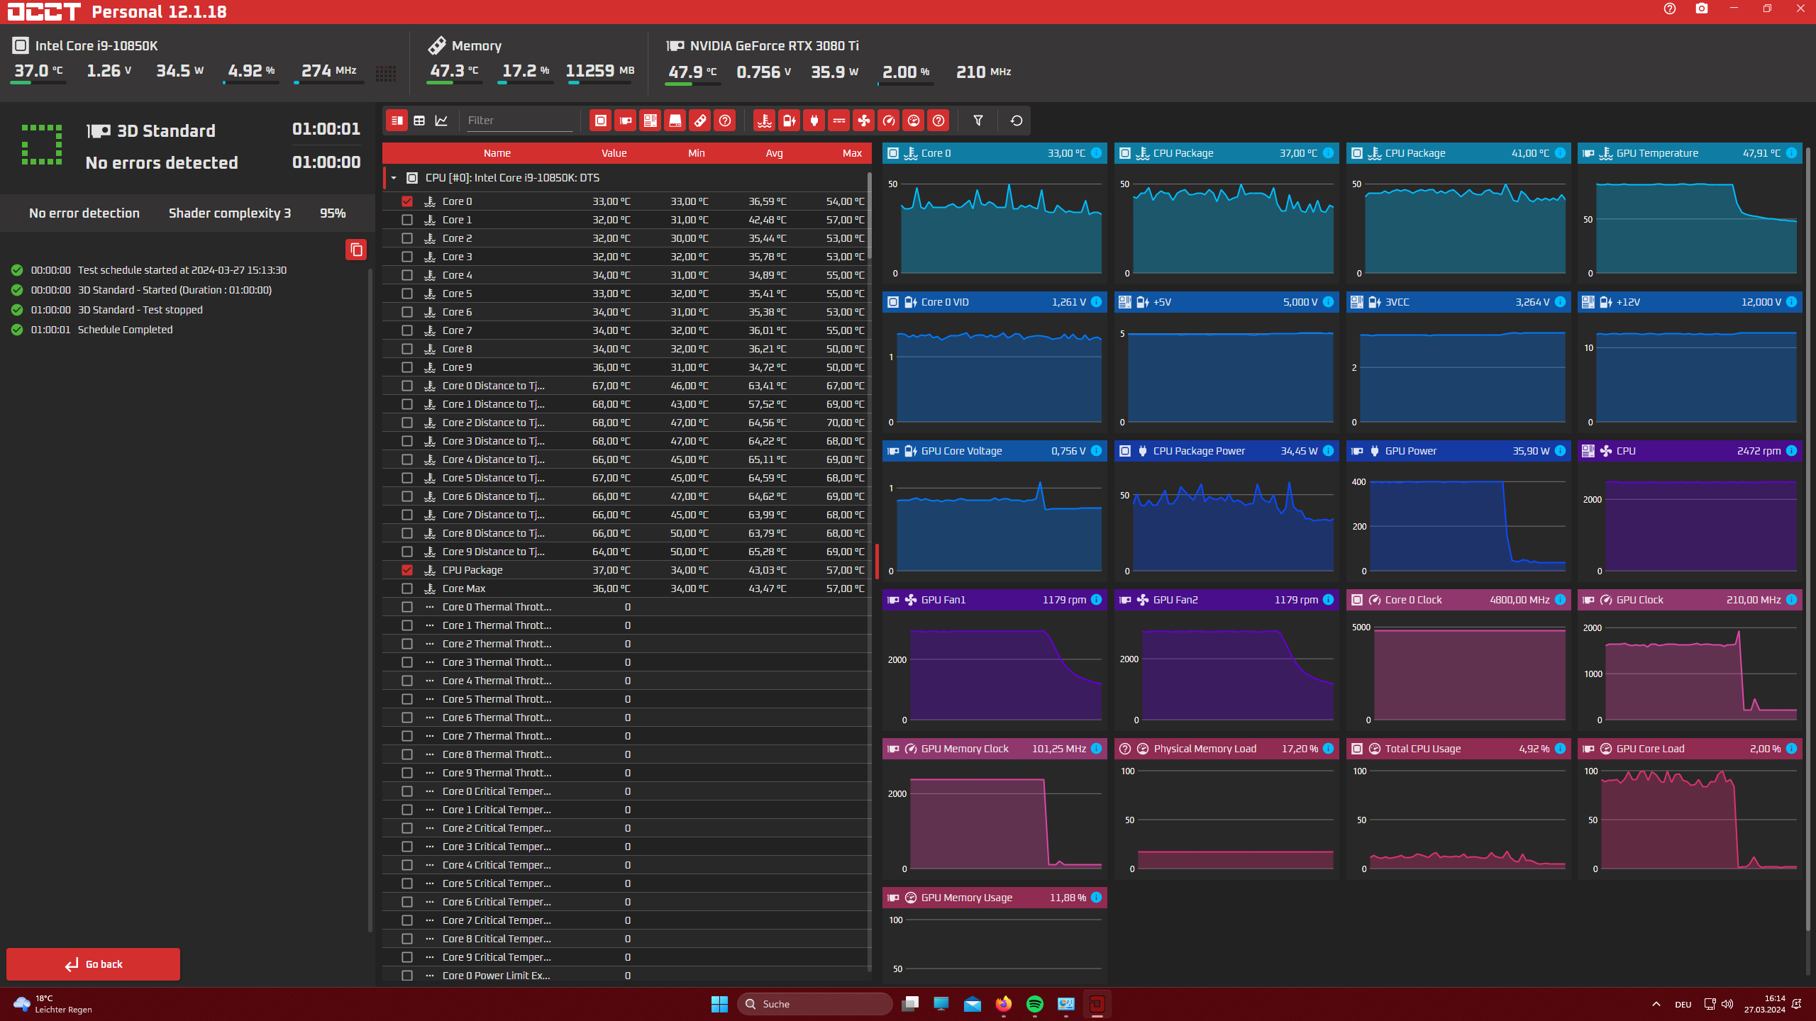Screen dimensions: 1816x1021
Task: Open info for the CPU Package Power graph
Action: pos(1329,451)
